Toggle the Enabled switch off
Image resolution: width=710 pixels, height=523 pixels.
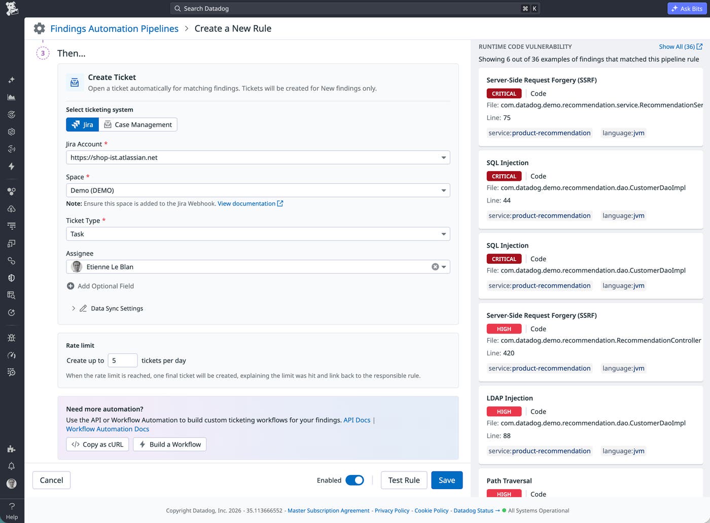click(x=354, y=480)
